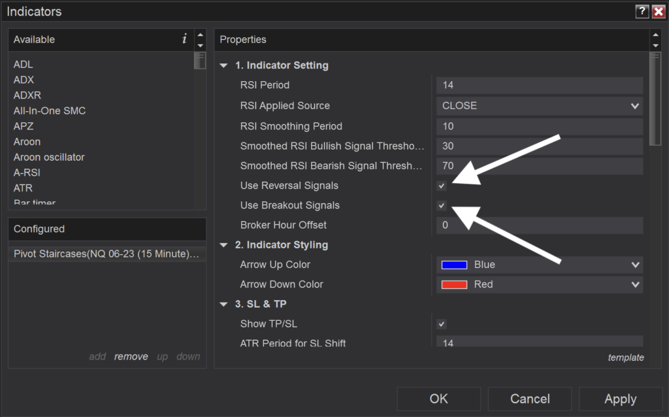Select ATR in the Available list
Screen dimensions: 669x417
(x=23, y=188)
